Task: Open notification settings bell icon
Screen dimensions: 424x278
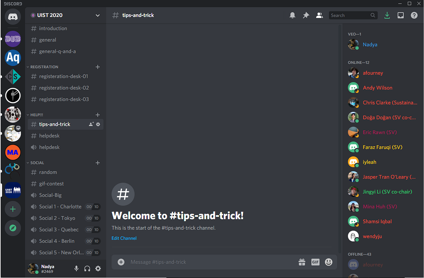Action: point(293,16)
